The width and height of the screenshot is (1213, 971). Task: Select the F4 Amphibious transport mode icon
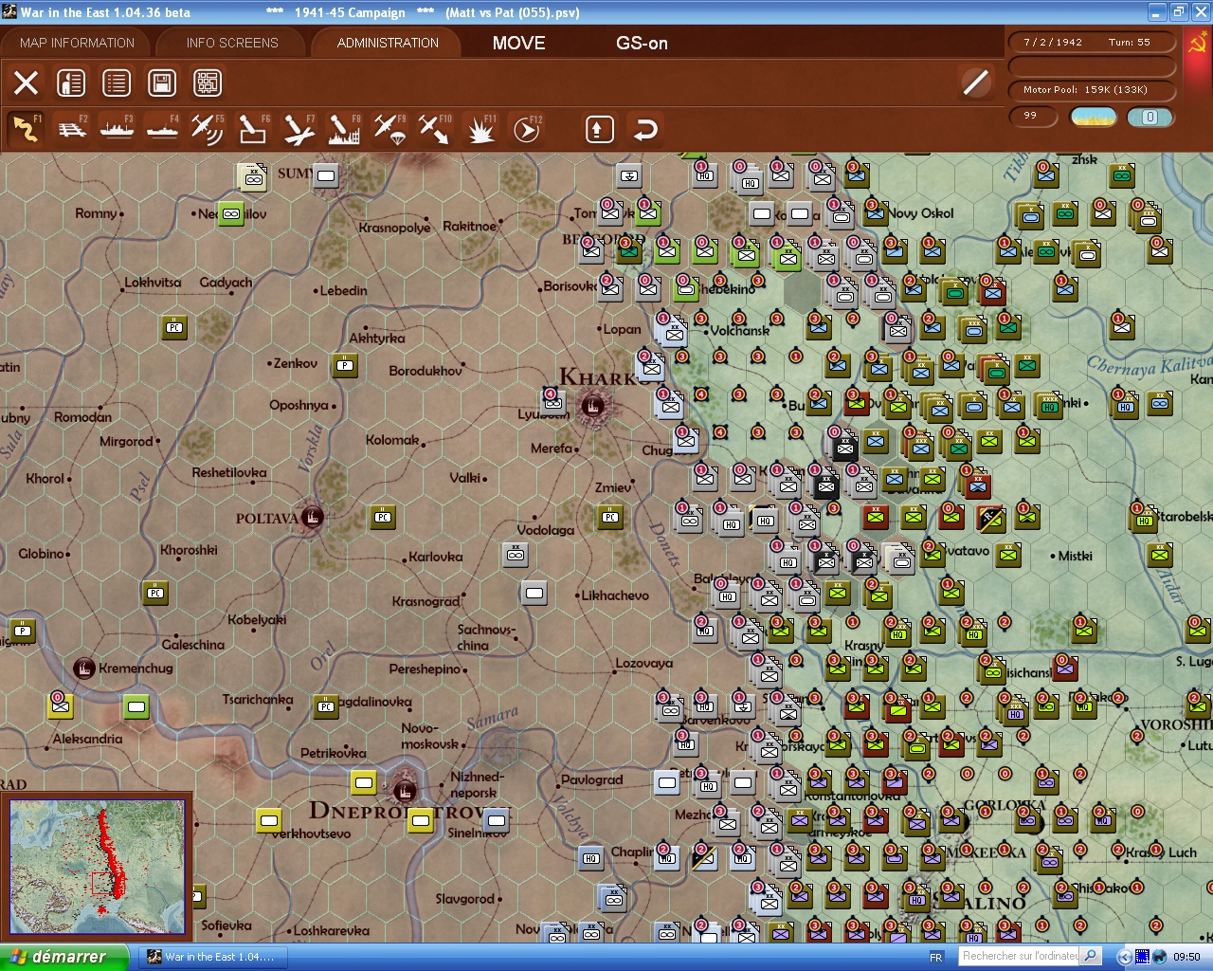pyautogui.click(x=162, y=129)
